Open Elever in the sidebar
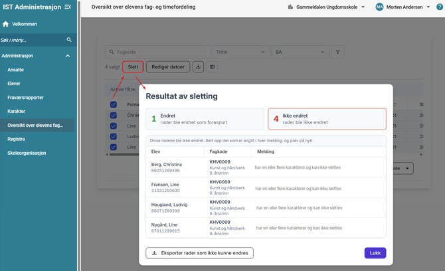 coord(14,84)
